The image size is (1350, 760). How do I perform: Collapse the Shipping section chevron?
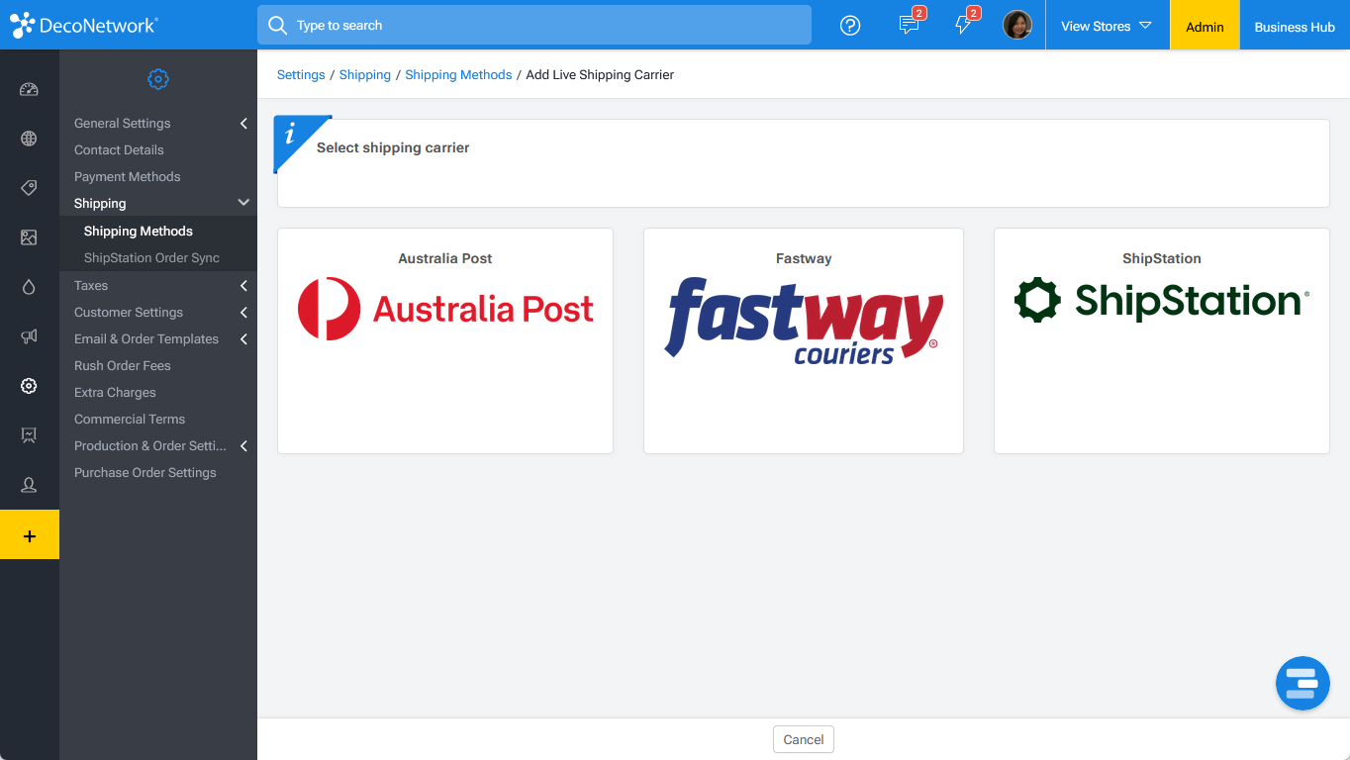point(243,203)
